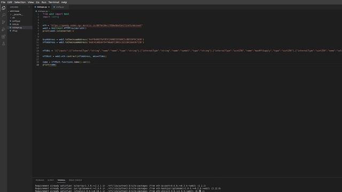Open the Go menu
Viewport: 342px width, 192px height.
37,2
